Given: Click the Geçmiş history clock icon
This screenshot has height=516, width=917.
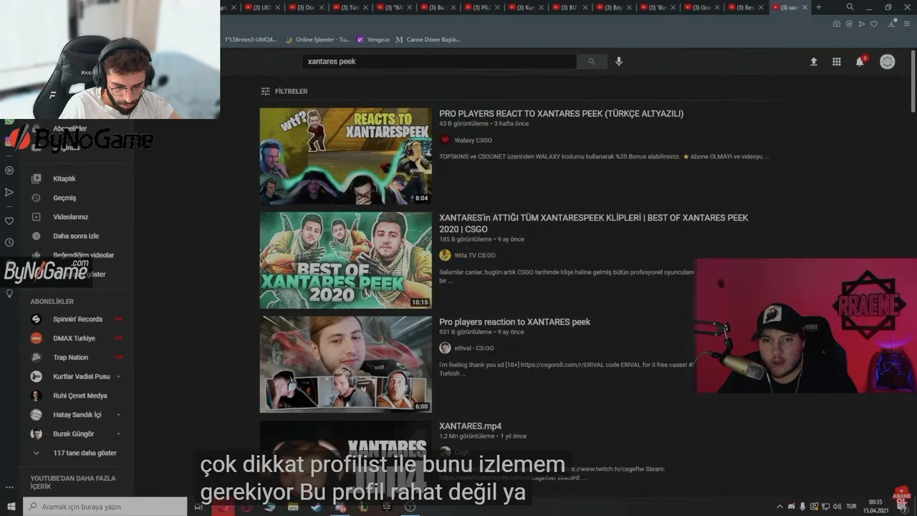Looking at the screenshot, I should [37, 198].
